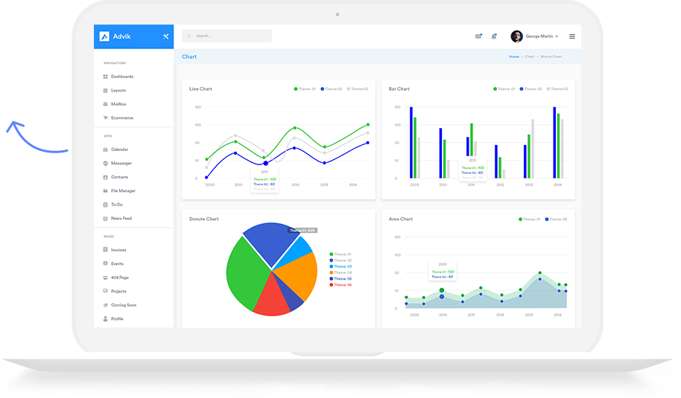Follow the Home breadcrumb link
This screenshot has width=681, height=398.
pos(514,57)
